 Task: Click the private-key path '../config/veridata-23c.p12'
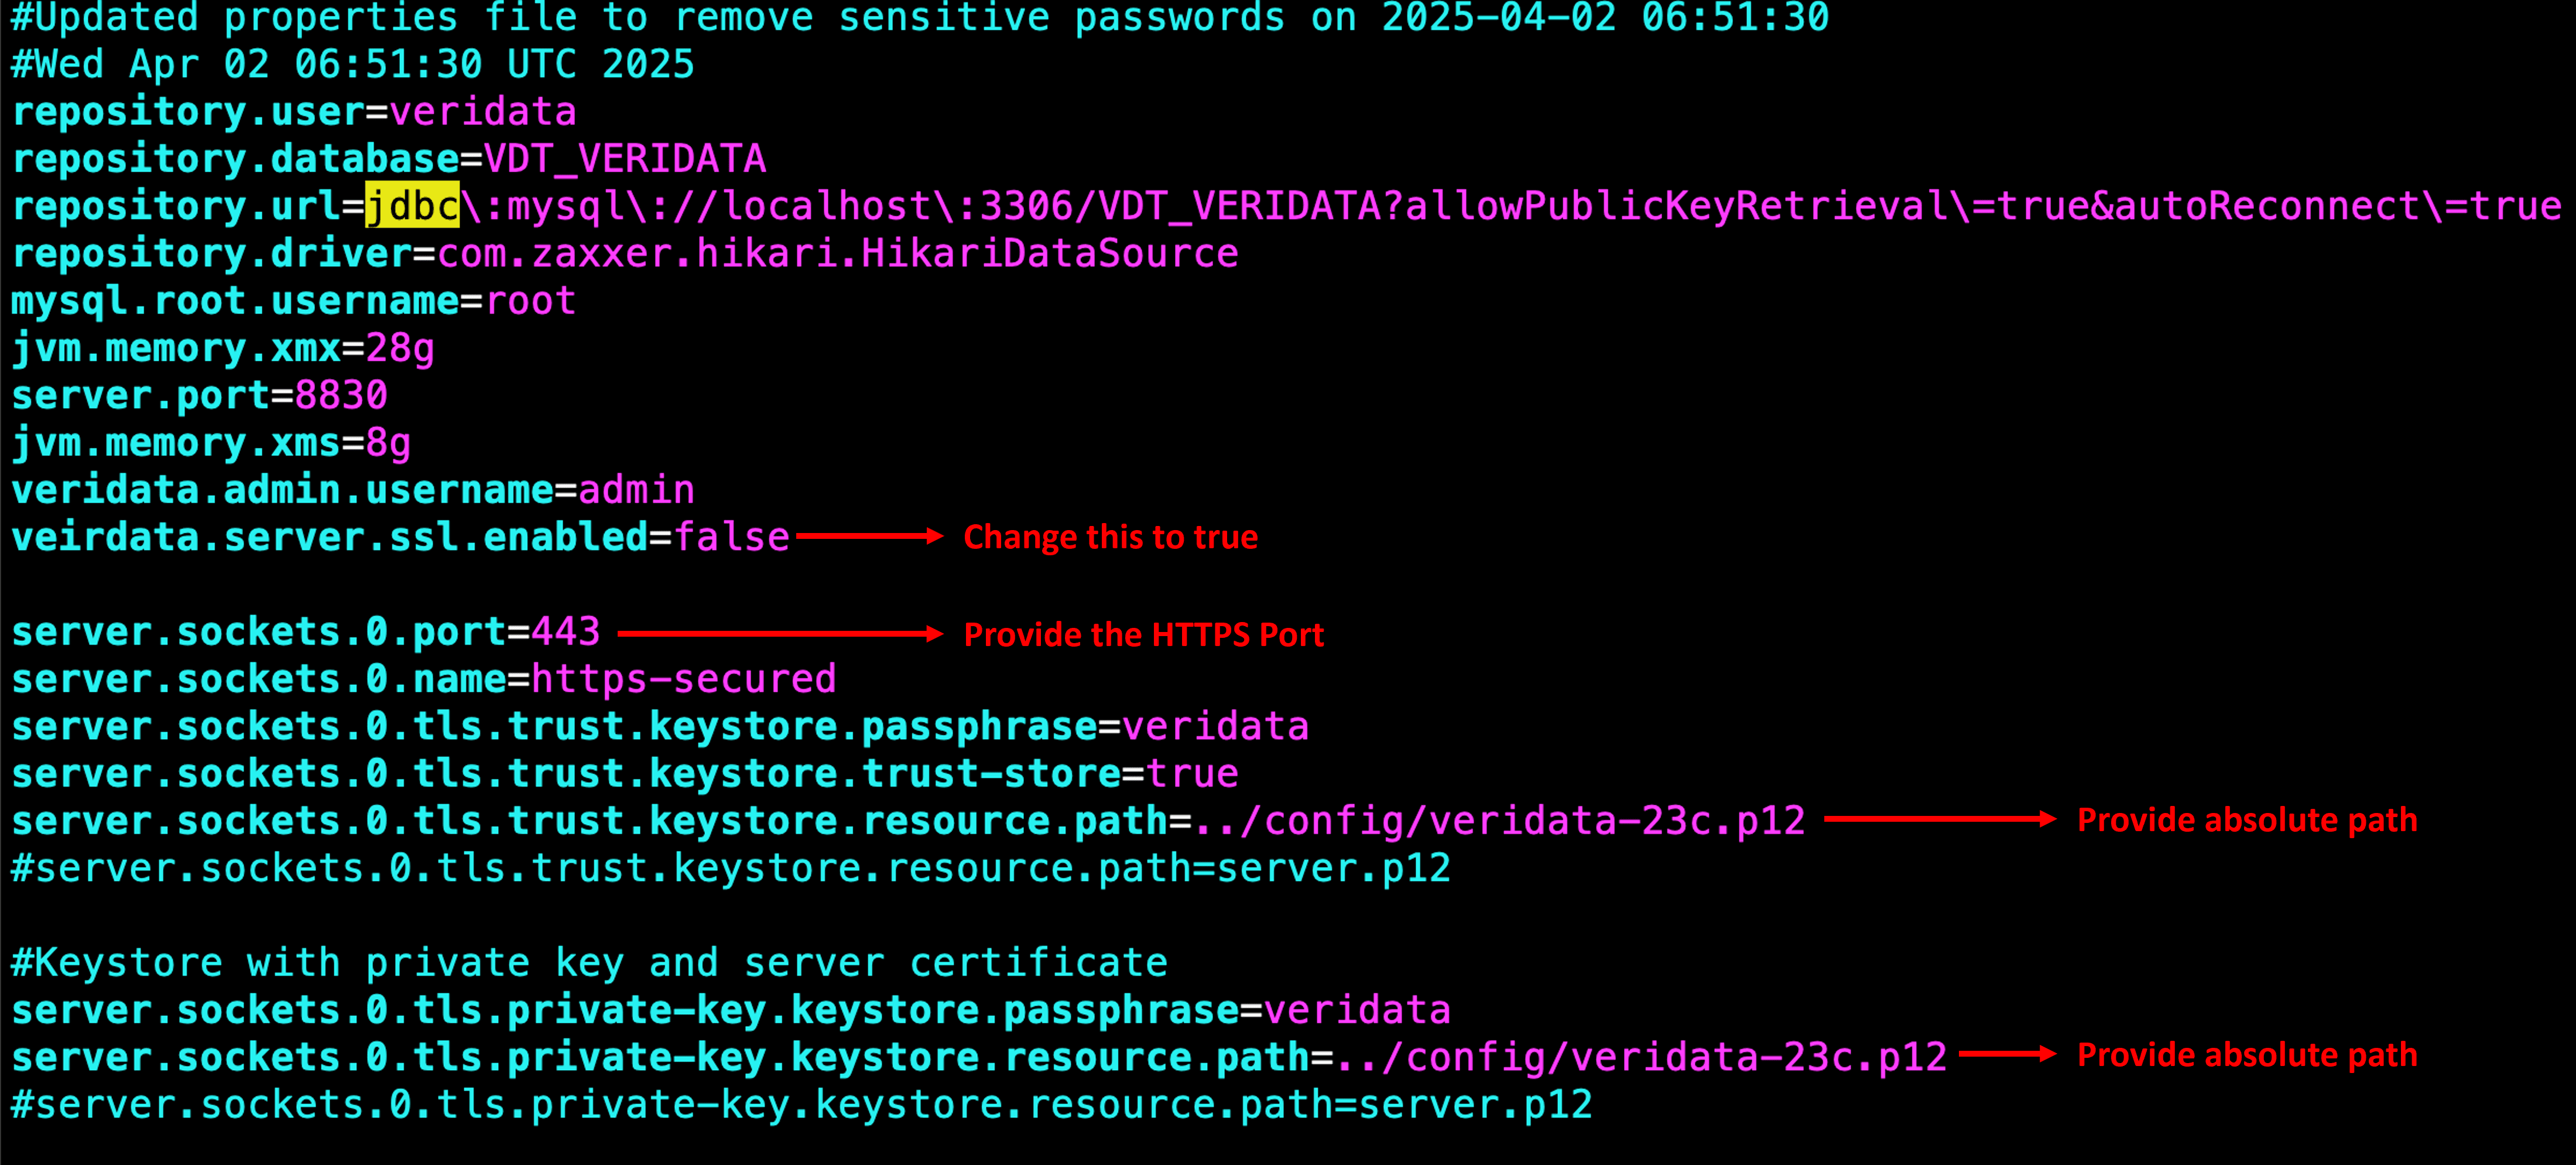pyautogui.click(x=1642, y=1057)
